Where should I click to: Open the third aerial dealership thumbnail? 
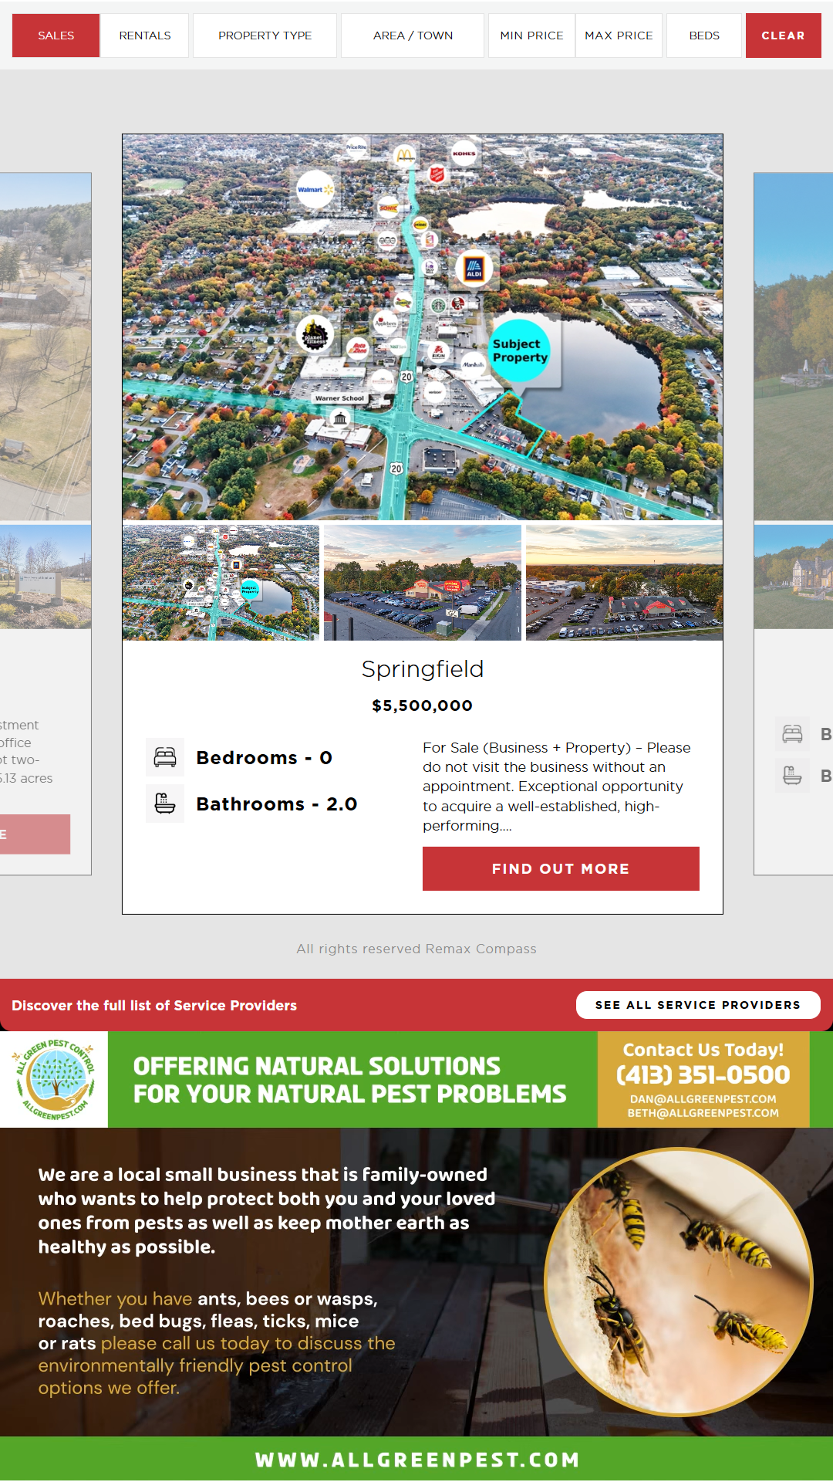(624, 583)
